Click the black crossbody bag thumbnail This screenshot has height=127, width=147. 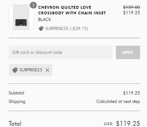coord(21,17)
